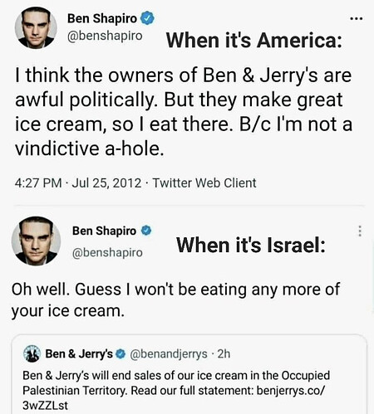Click the verified badge in the top tweet
The image size is (374, 414).
click(147, 18)
